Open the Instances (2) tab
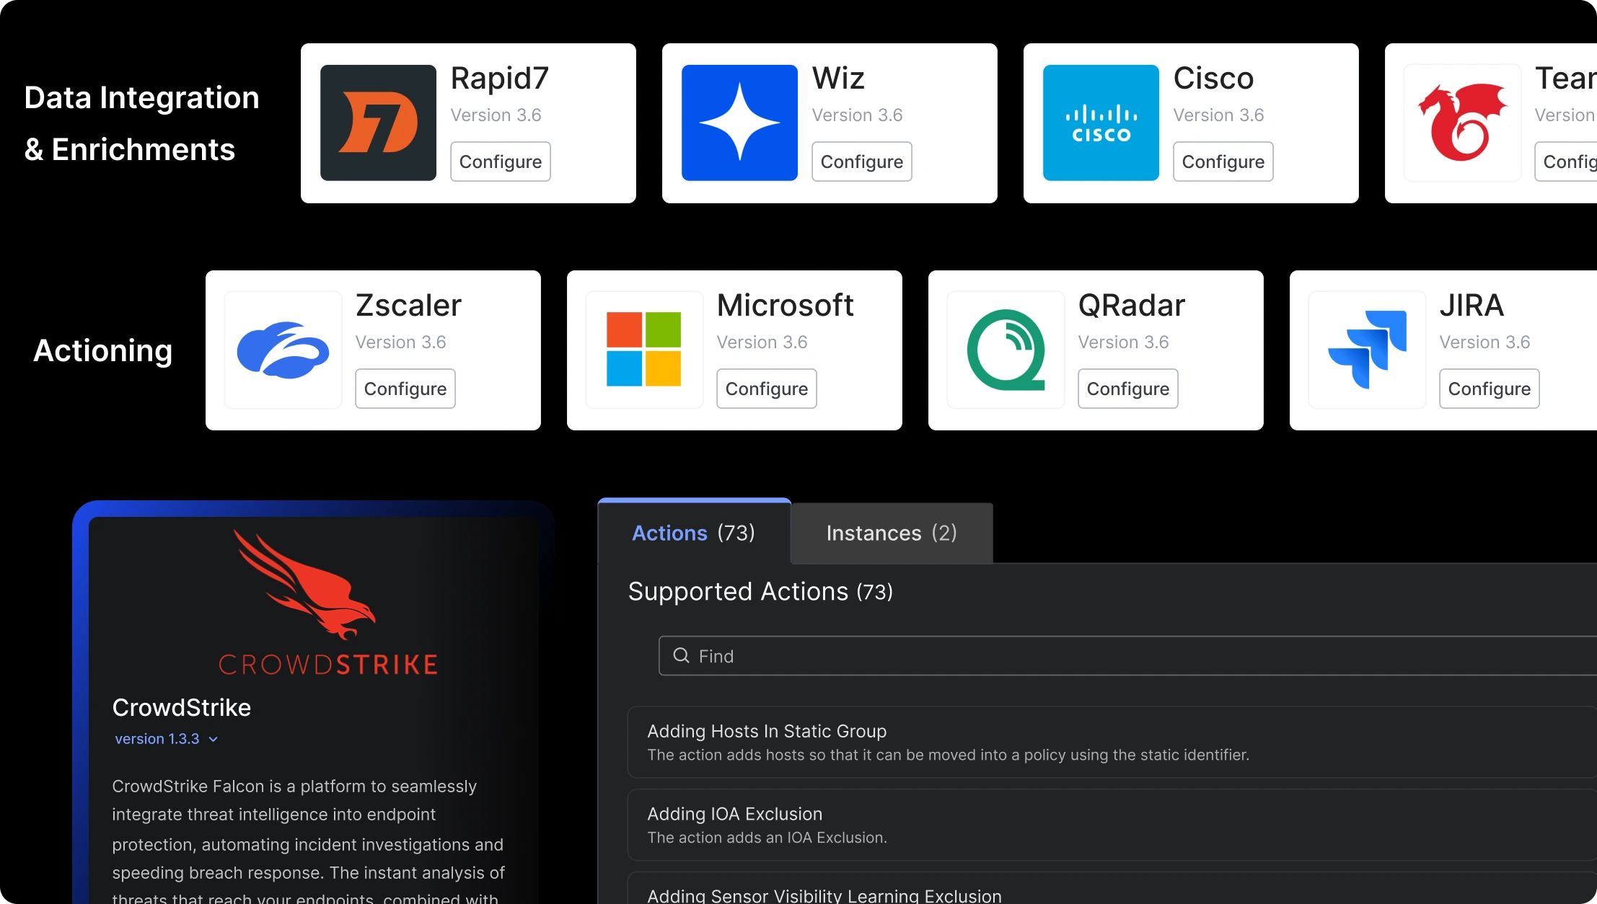Screen dimensions: 1597x904 point(891,533)
